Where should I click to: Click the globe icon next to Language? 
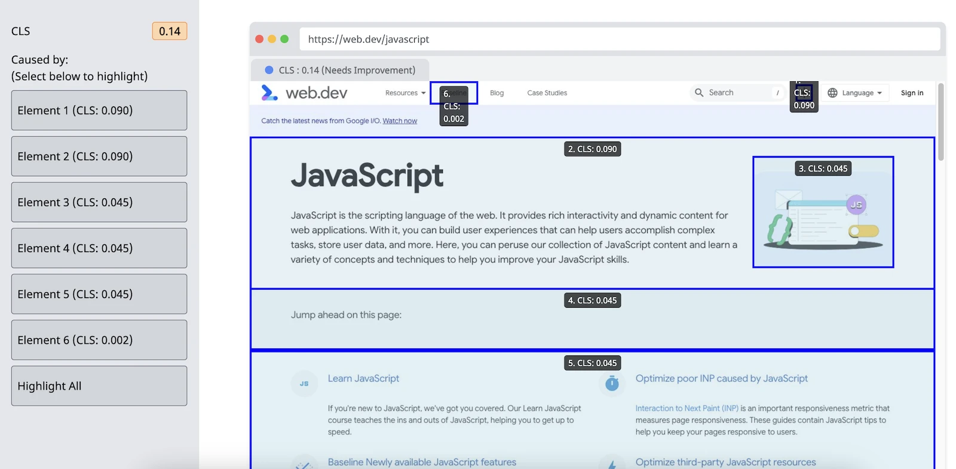click(832, 93)
